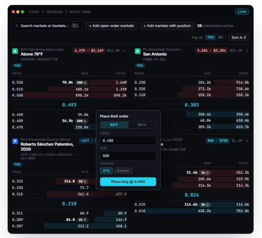This screenshot has height=238, width=262.
Task: Open the Sort A–Z ordering control
Action: 239,38
